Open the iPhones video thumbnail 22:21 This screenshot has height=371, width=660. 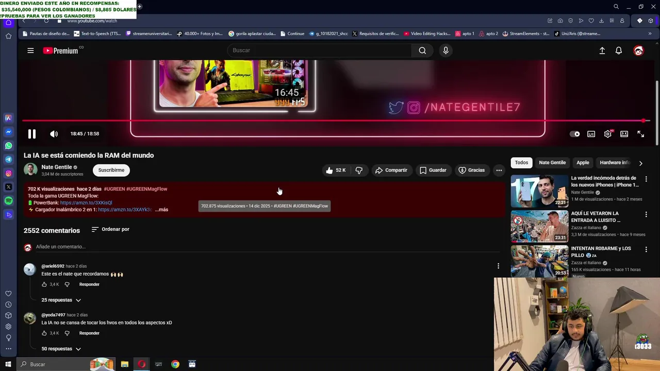[x=539, y=191]
